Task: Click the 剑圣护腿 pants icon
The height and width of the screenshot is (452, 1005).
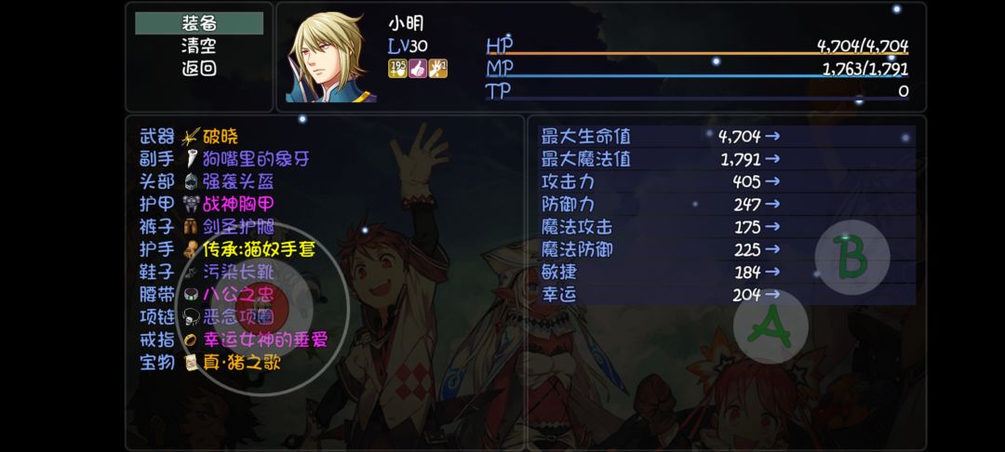Action: click(191, 227)
